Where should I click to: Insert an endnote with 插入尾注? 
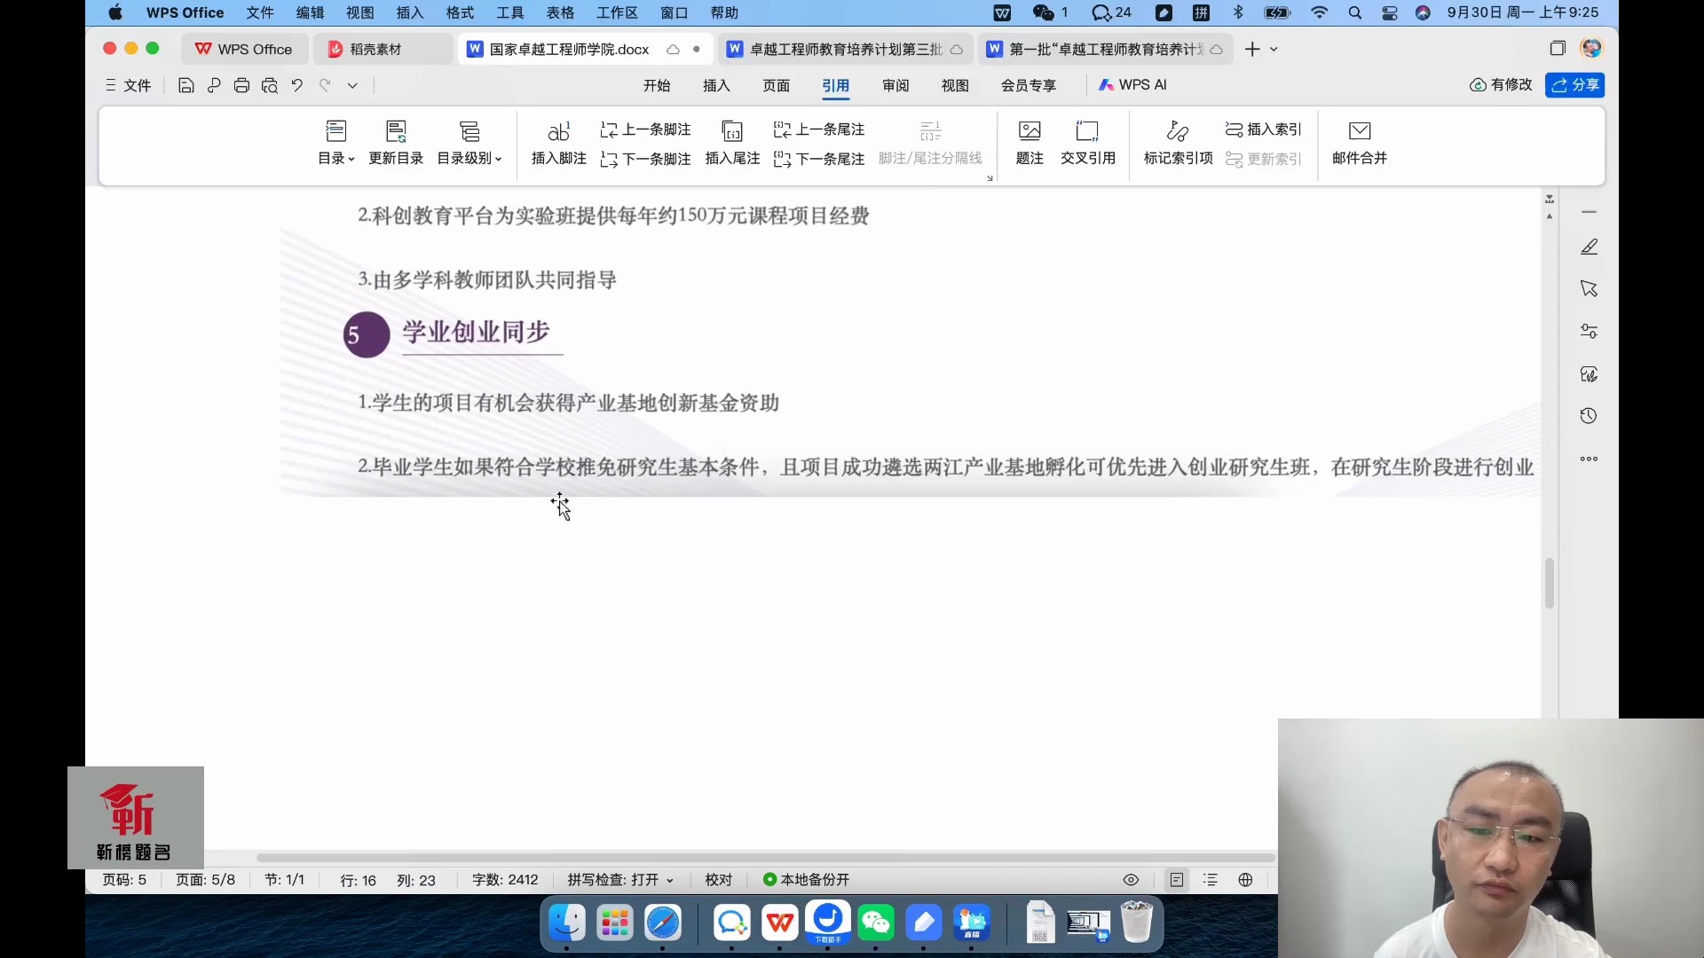(x=732, y=143)
